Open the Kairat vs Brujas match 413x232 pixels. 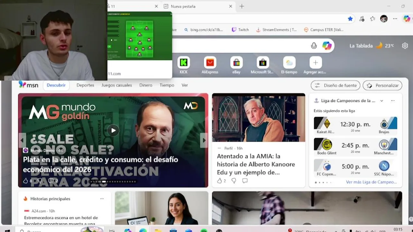pyautogui.click(x=355, y=126)
